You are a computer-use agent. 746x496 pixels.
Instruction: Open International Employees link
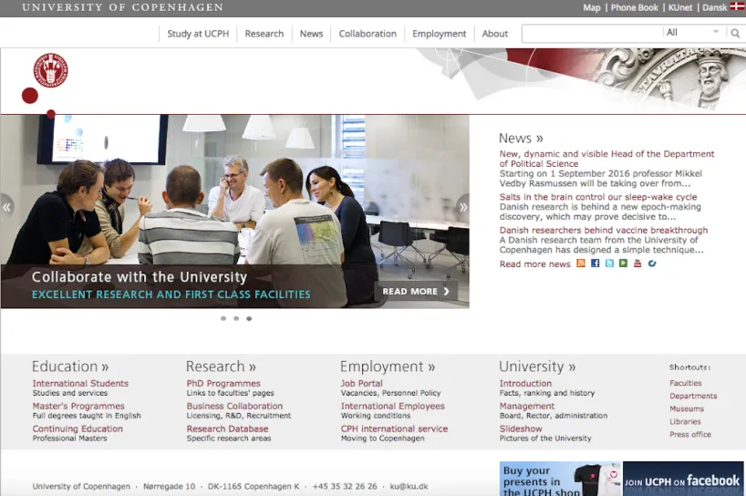pyautogui.click(x=392, y=406)
